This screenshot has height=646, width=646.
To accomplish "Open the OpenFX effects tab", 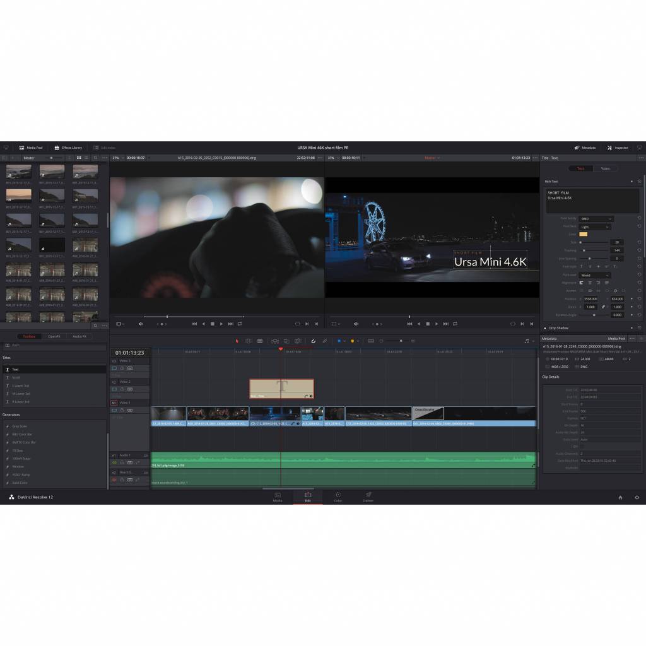I will (x=54, y=337).
